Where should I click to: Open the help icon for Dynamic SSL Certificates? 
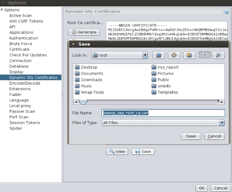[227, 12]
